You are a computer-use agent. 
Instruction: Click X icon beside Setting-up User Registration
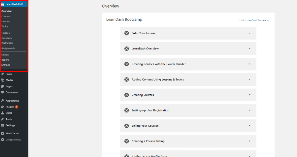click(126, 110)
